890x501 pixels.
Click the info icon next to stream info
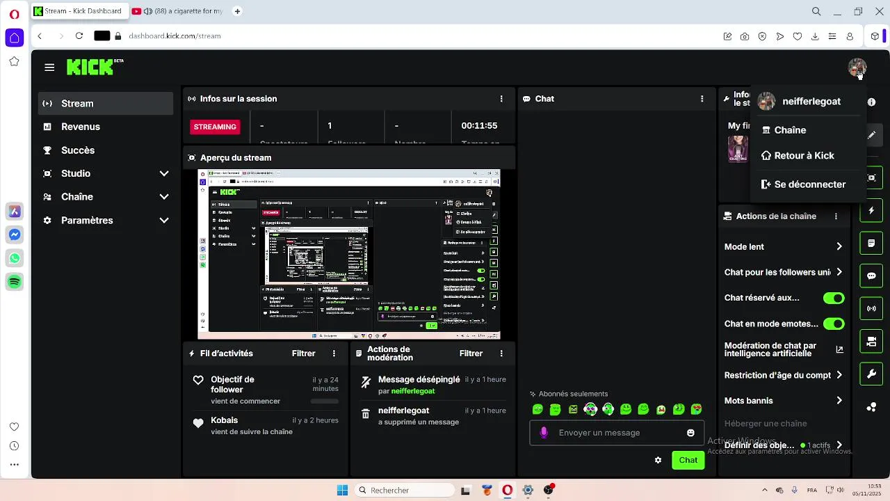pos(871,102)
